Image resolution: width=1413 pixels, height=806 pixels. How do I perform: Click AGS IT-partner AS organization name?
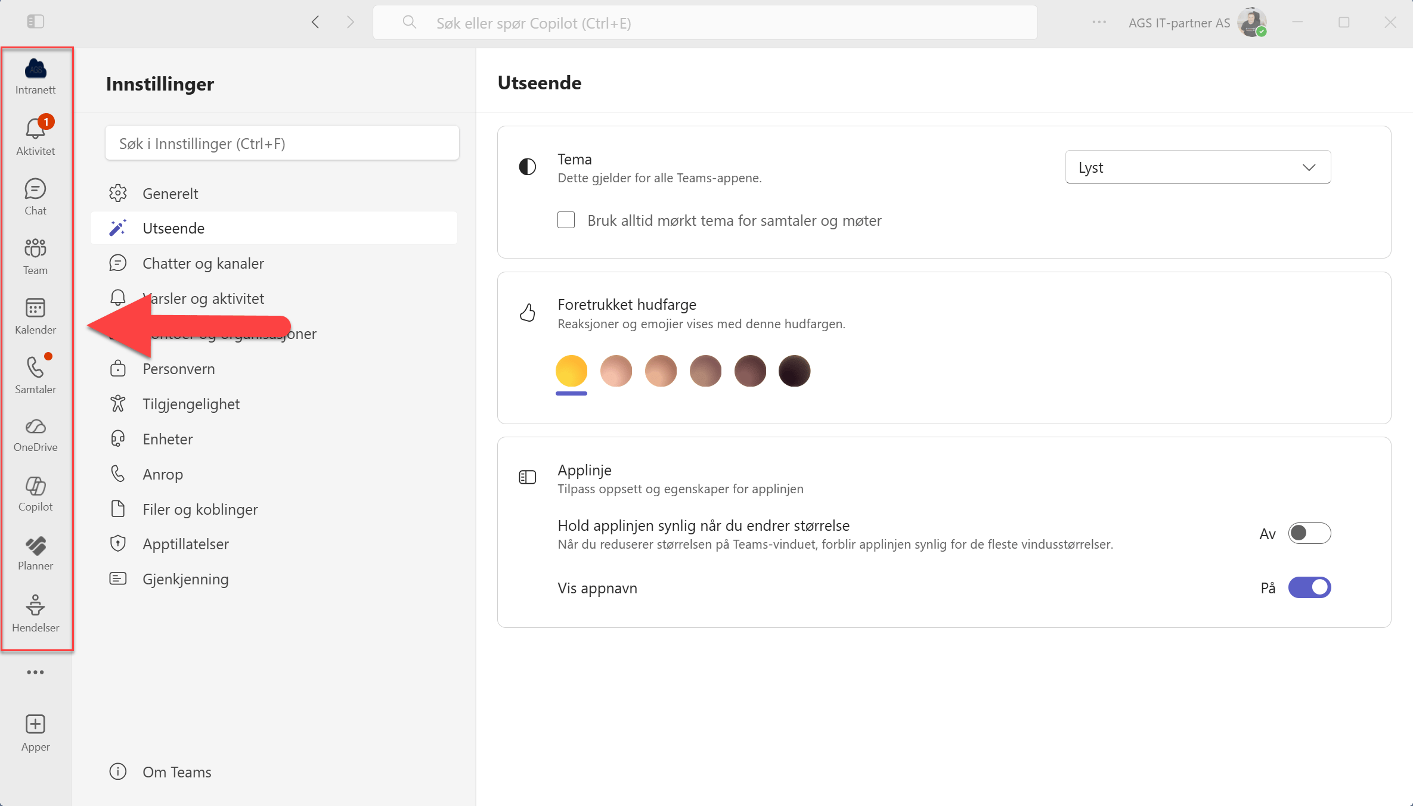1179,23
